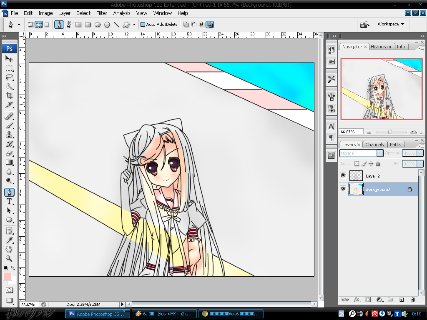Open the Navigator panel options menu
The width and height of the screenshot is (427, 320).
421,48
